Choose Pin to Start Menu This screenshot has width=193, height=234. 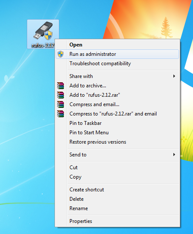click(118, 133)
